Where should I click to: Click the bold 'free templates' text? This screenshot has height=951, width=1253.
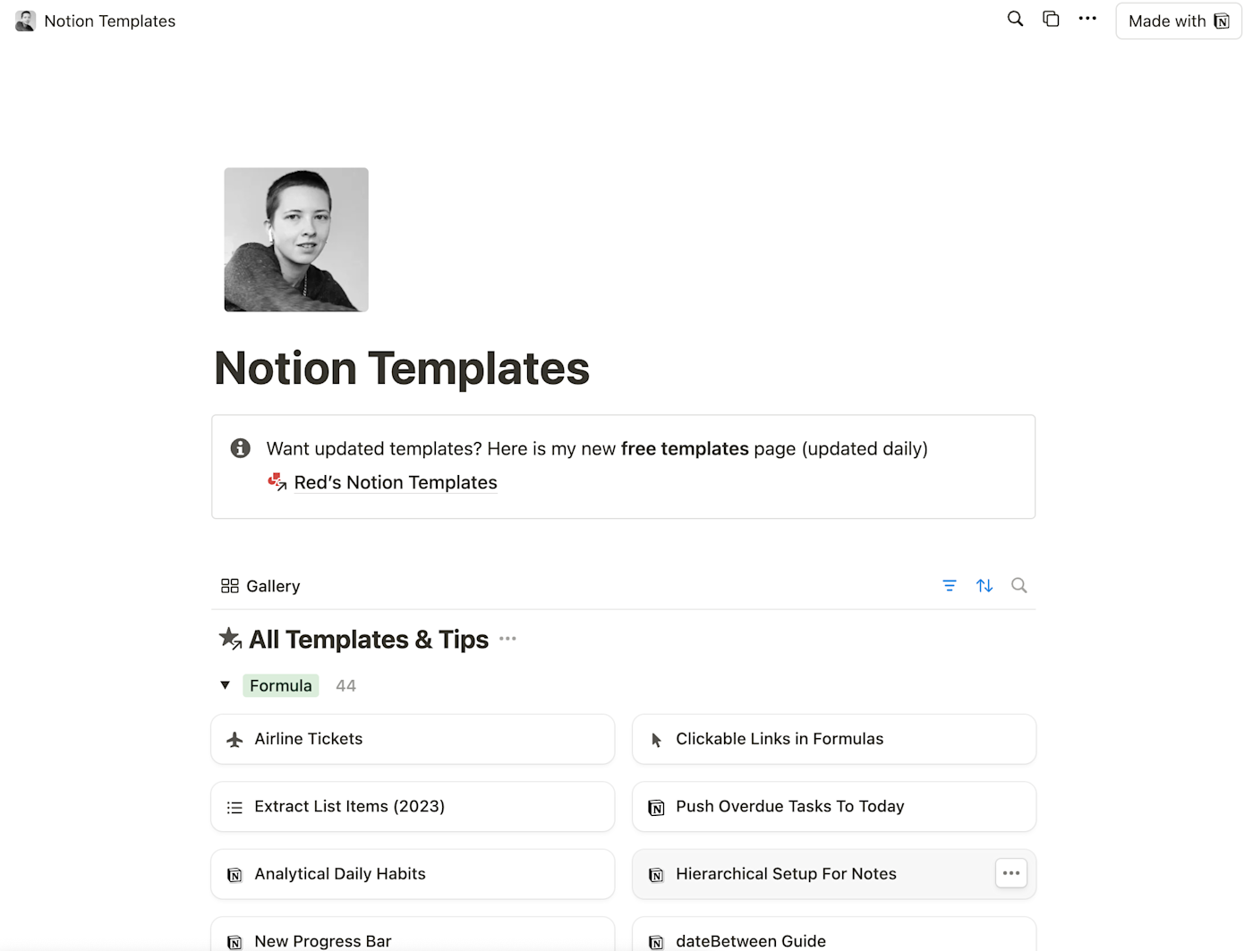point(685,448)
